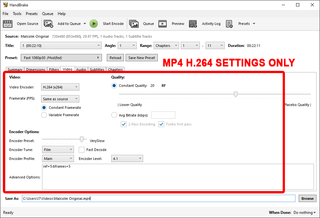The image size is (320, 218).
Task: Select Constant Framerate radio button
Action: click(x=44, y=108)
